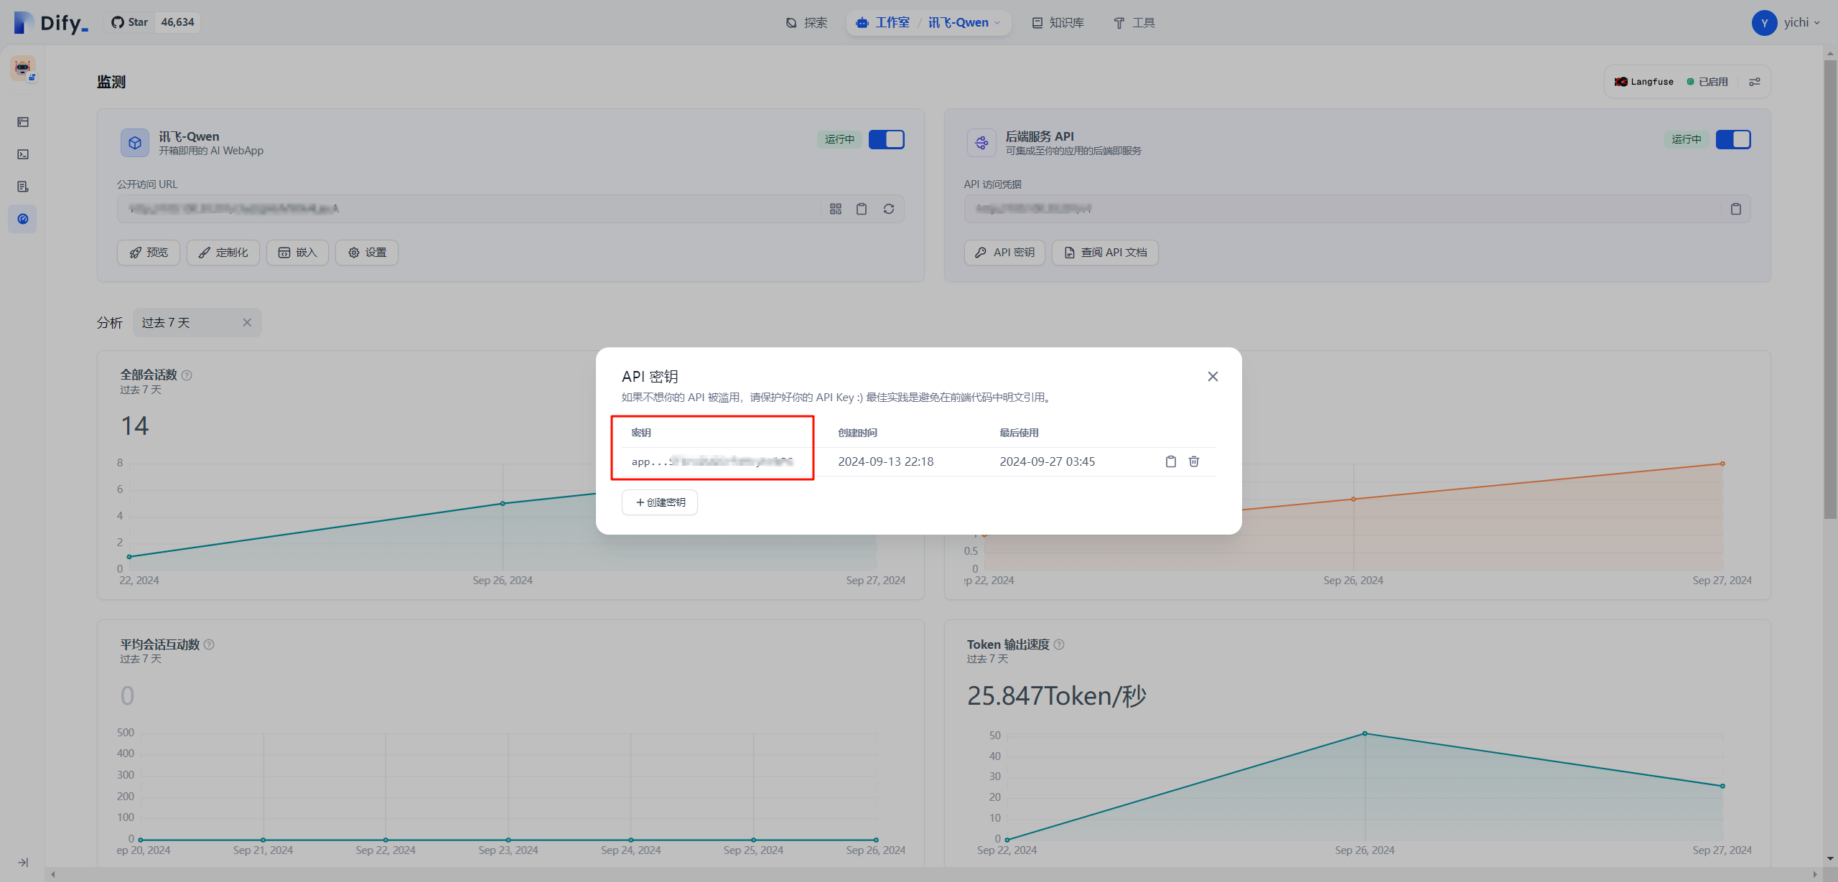Open the 探索 tab

click(806, 23)
